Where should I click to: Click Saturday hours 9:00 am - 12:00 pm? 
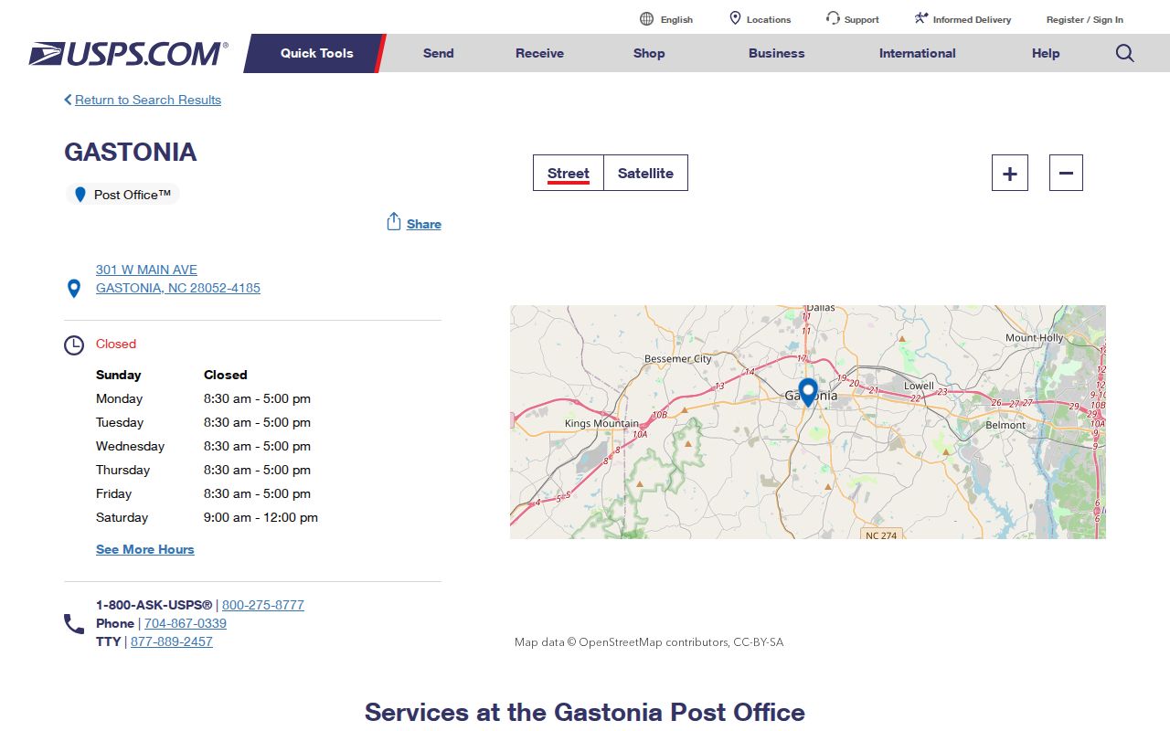[261, 517]
